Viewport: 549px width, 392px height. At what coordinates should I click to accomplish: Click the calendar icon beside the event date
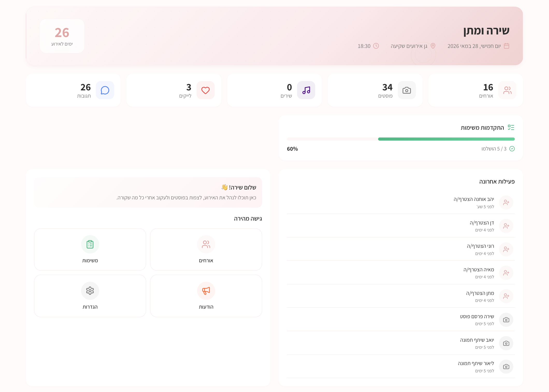[x=507, y=46]
